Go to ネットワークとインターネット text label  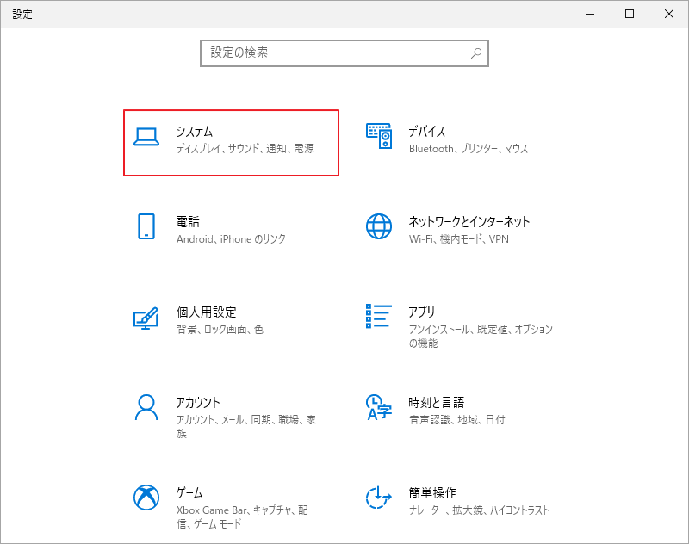[469, 221]
